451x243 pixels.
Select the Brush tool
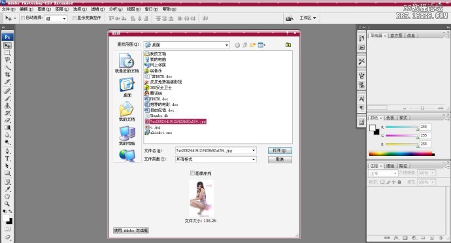[7, 99]
